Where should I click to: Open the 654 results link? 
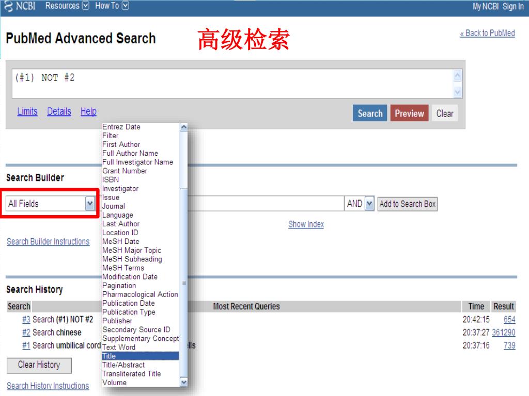coord(509,320)
